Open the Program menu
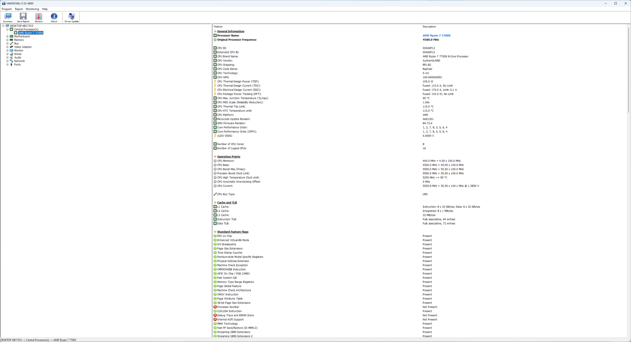The height and width of the screenshot is (342, 631). [7, 9]
